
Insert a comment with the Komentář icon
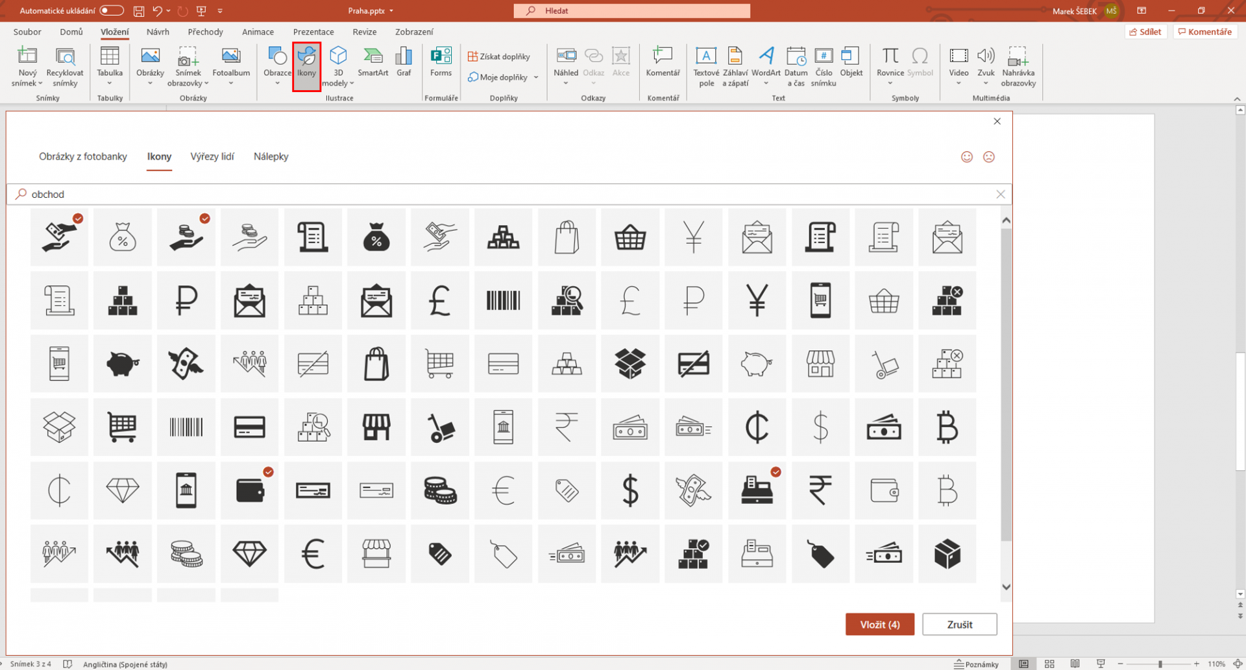[x=663, y=65]
